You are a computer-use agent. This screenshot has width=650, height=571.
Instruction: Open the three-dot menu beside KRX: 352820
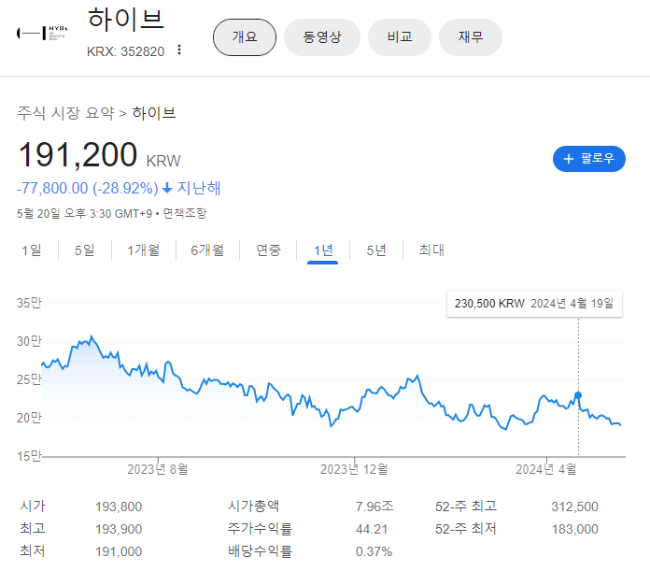(179, 50)
